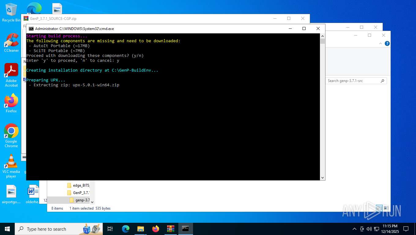Open the Recycle Bin desktop icon
416x235 pixels.
point(11,13)
